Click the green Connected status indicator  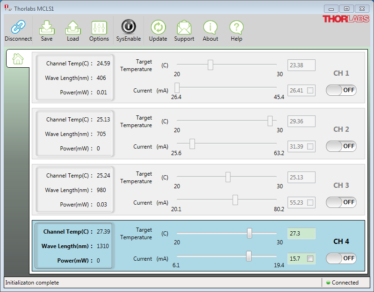click(x=328, y=283)
